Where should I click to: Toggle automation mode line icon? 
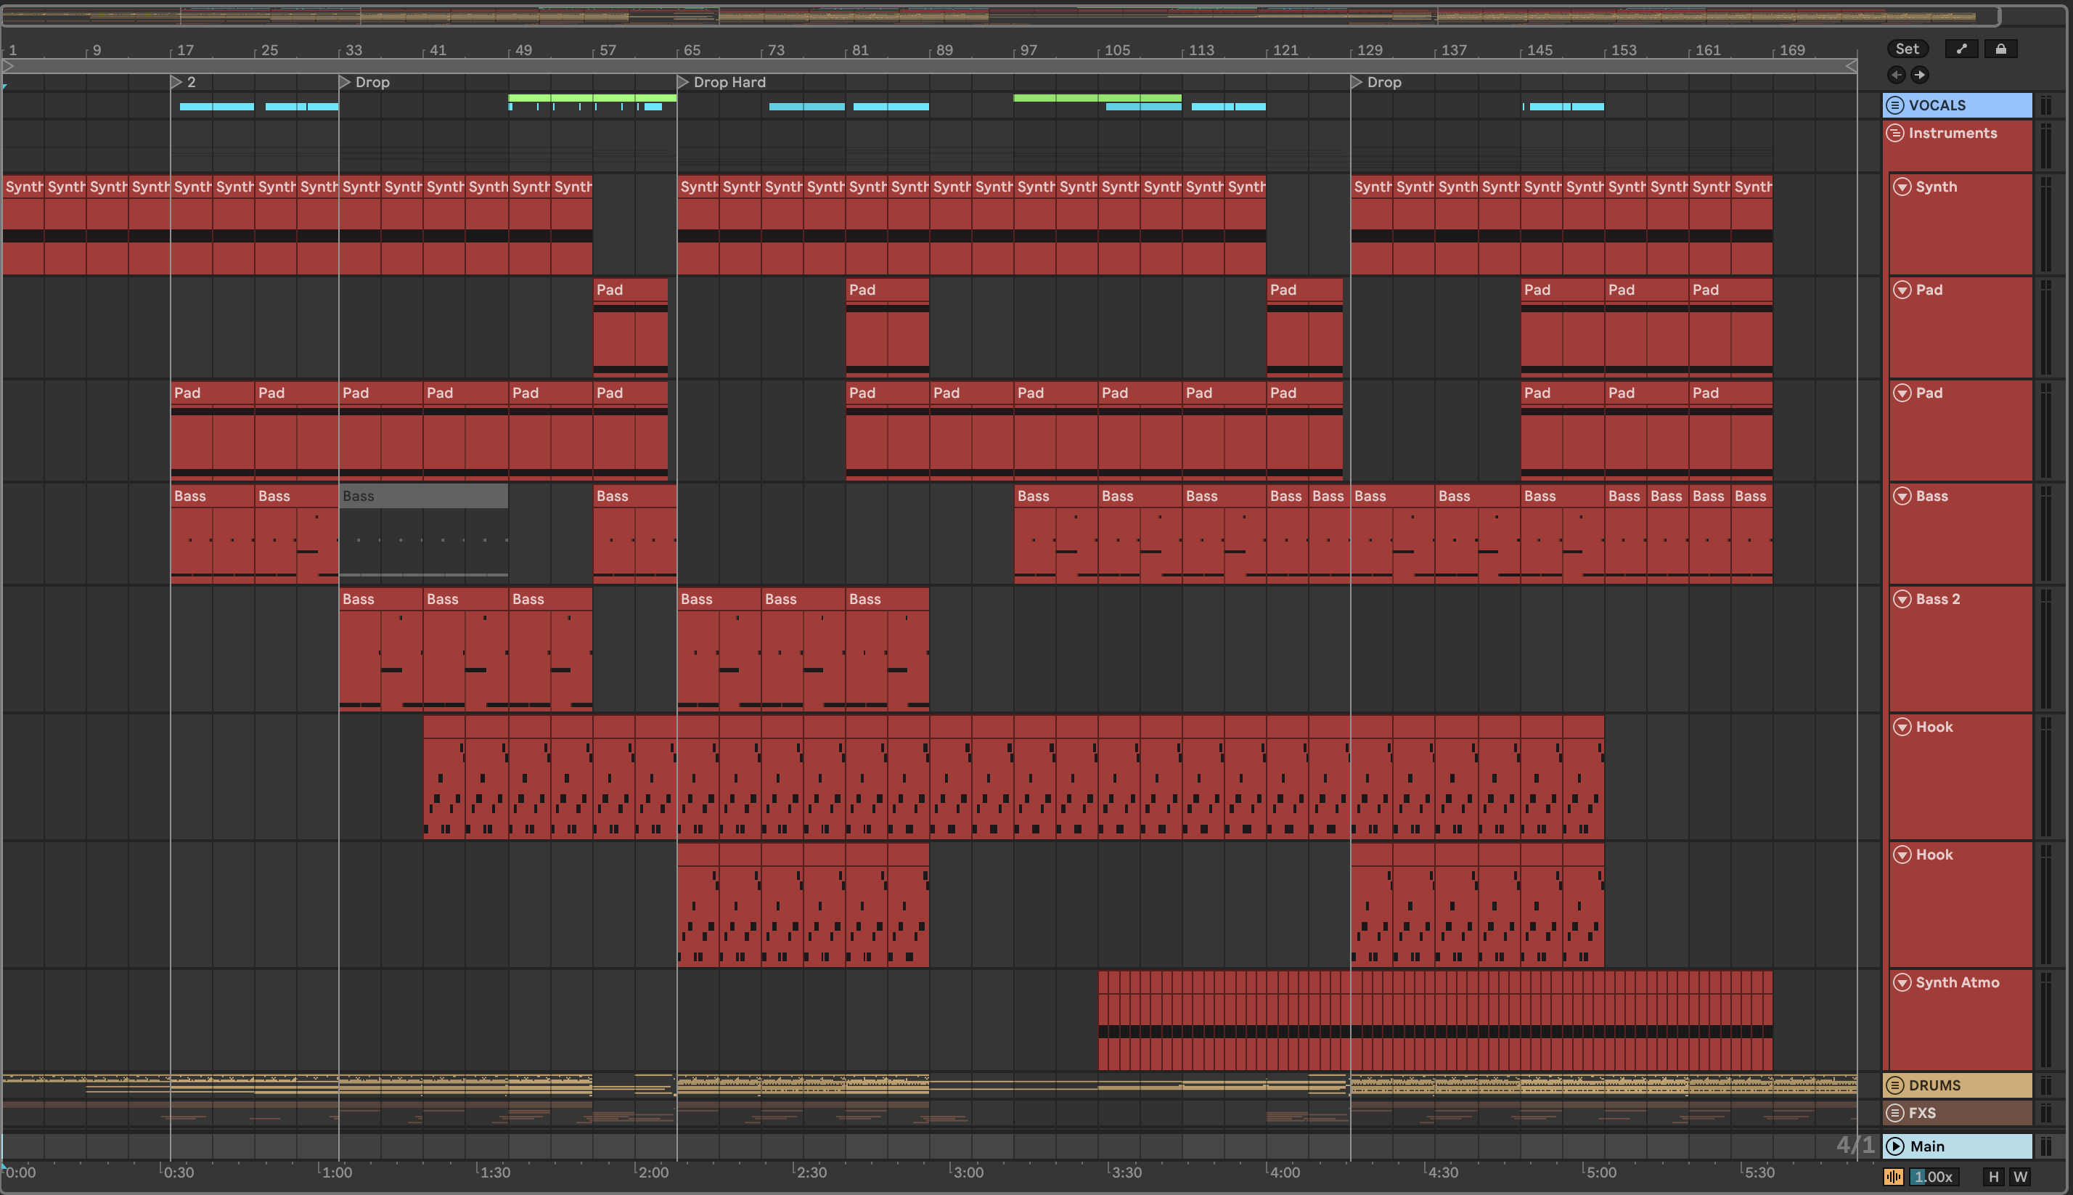point(1961,49)
